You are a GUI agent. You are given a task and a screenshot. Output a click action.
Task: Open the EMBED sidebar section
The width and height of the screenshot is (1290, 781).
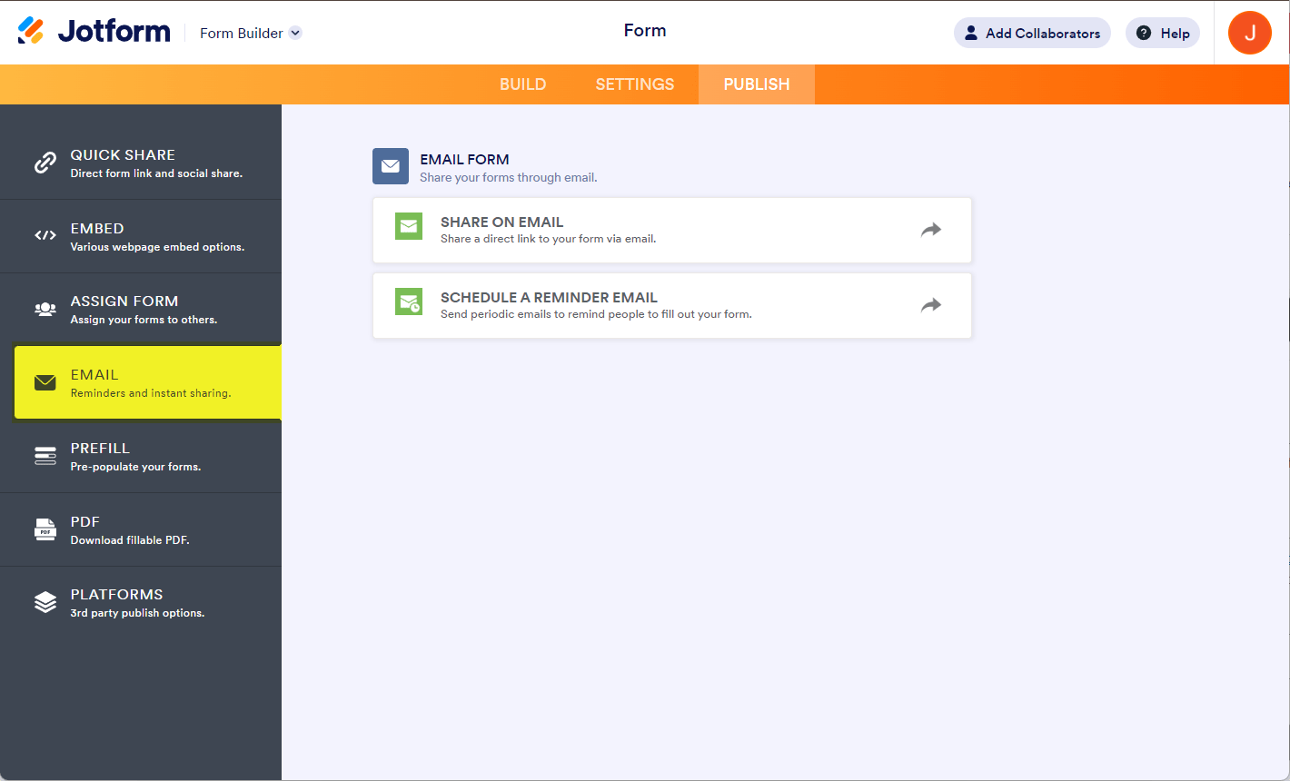pos(141,236)
